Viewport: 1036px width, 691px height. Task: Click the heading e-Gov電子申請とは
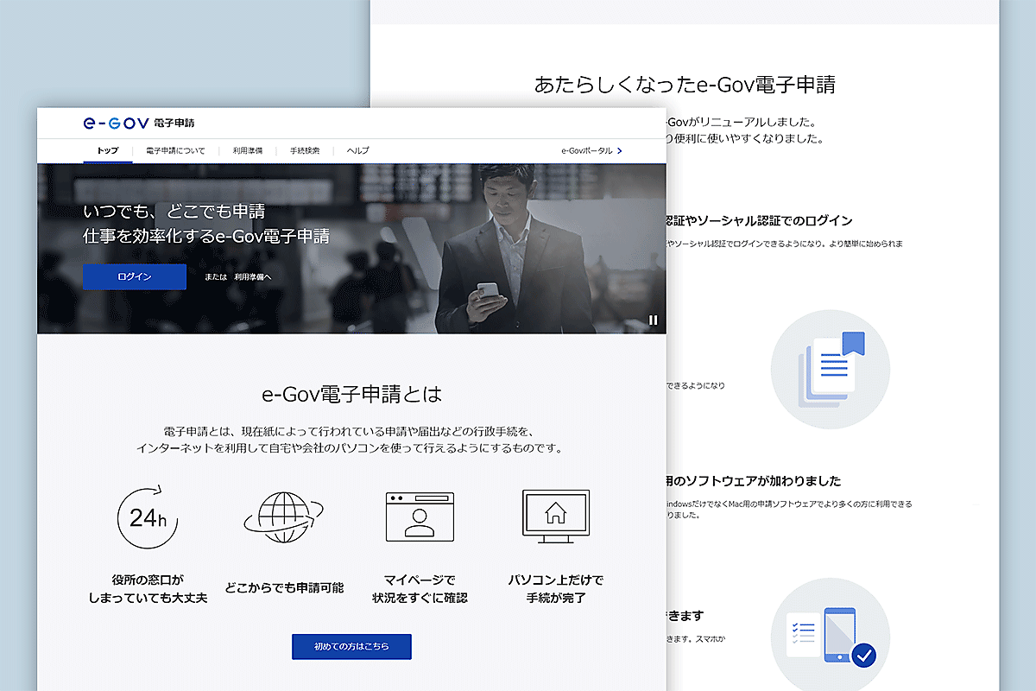[351, 395]
